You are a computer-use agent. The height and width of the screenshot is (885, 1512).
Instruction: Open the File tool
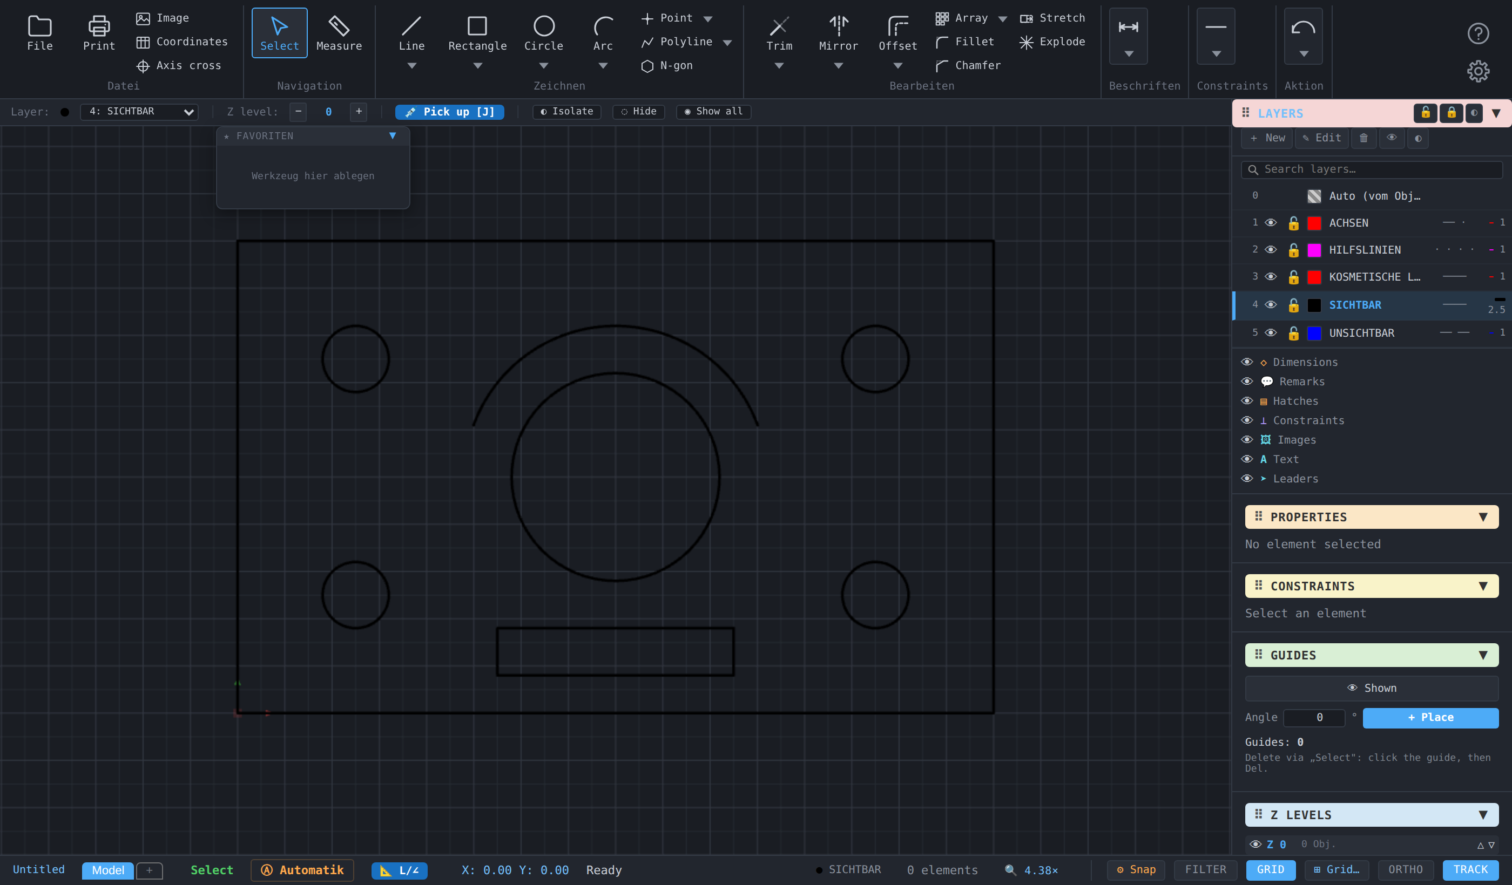tap(39, 33)
